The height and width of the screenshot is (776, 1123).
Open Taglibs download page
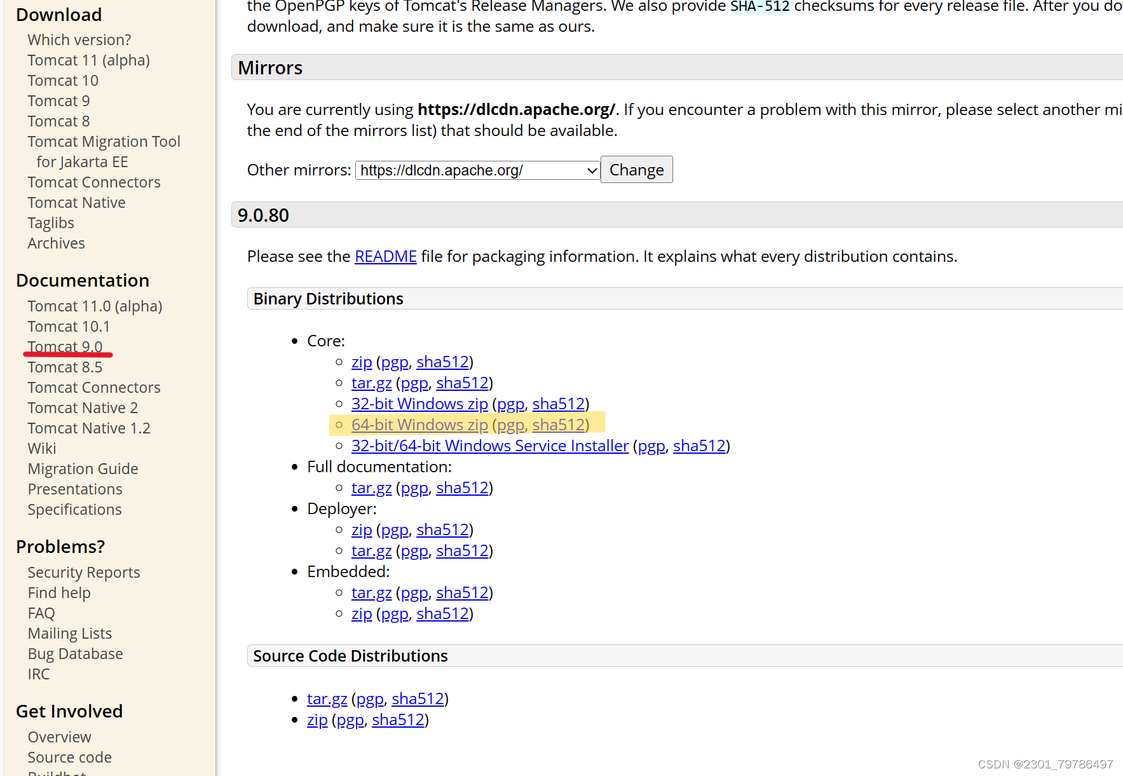click(51, 222)
